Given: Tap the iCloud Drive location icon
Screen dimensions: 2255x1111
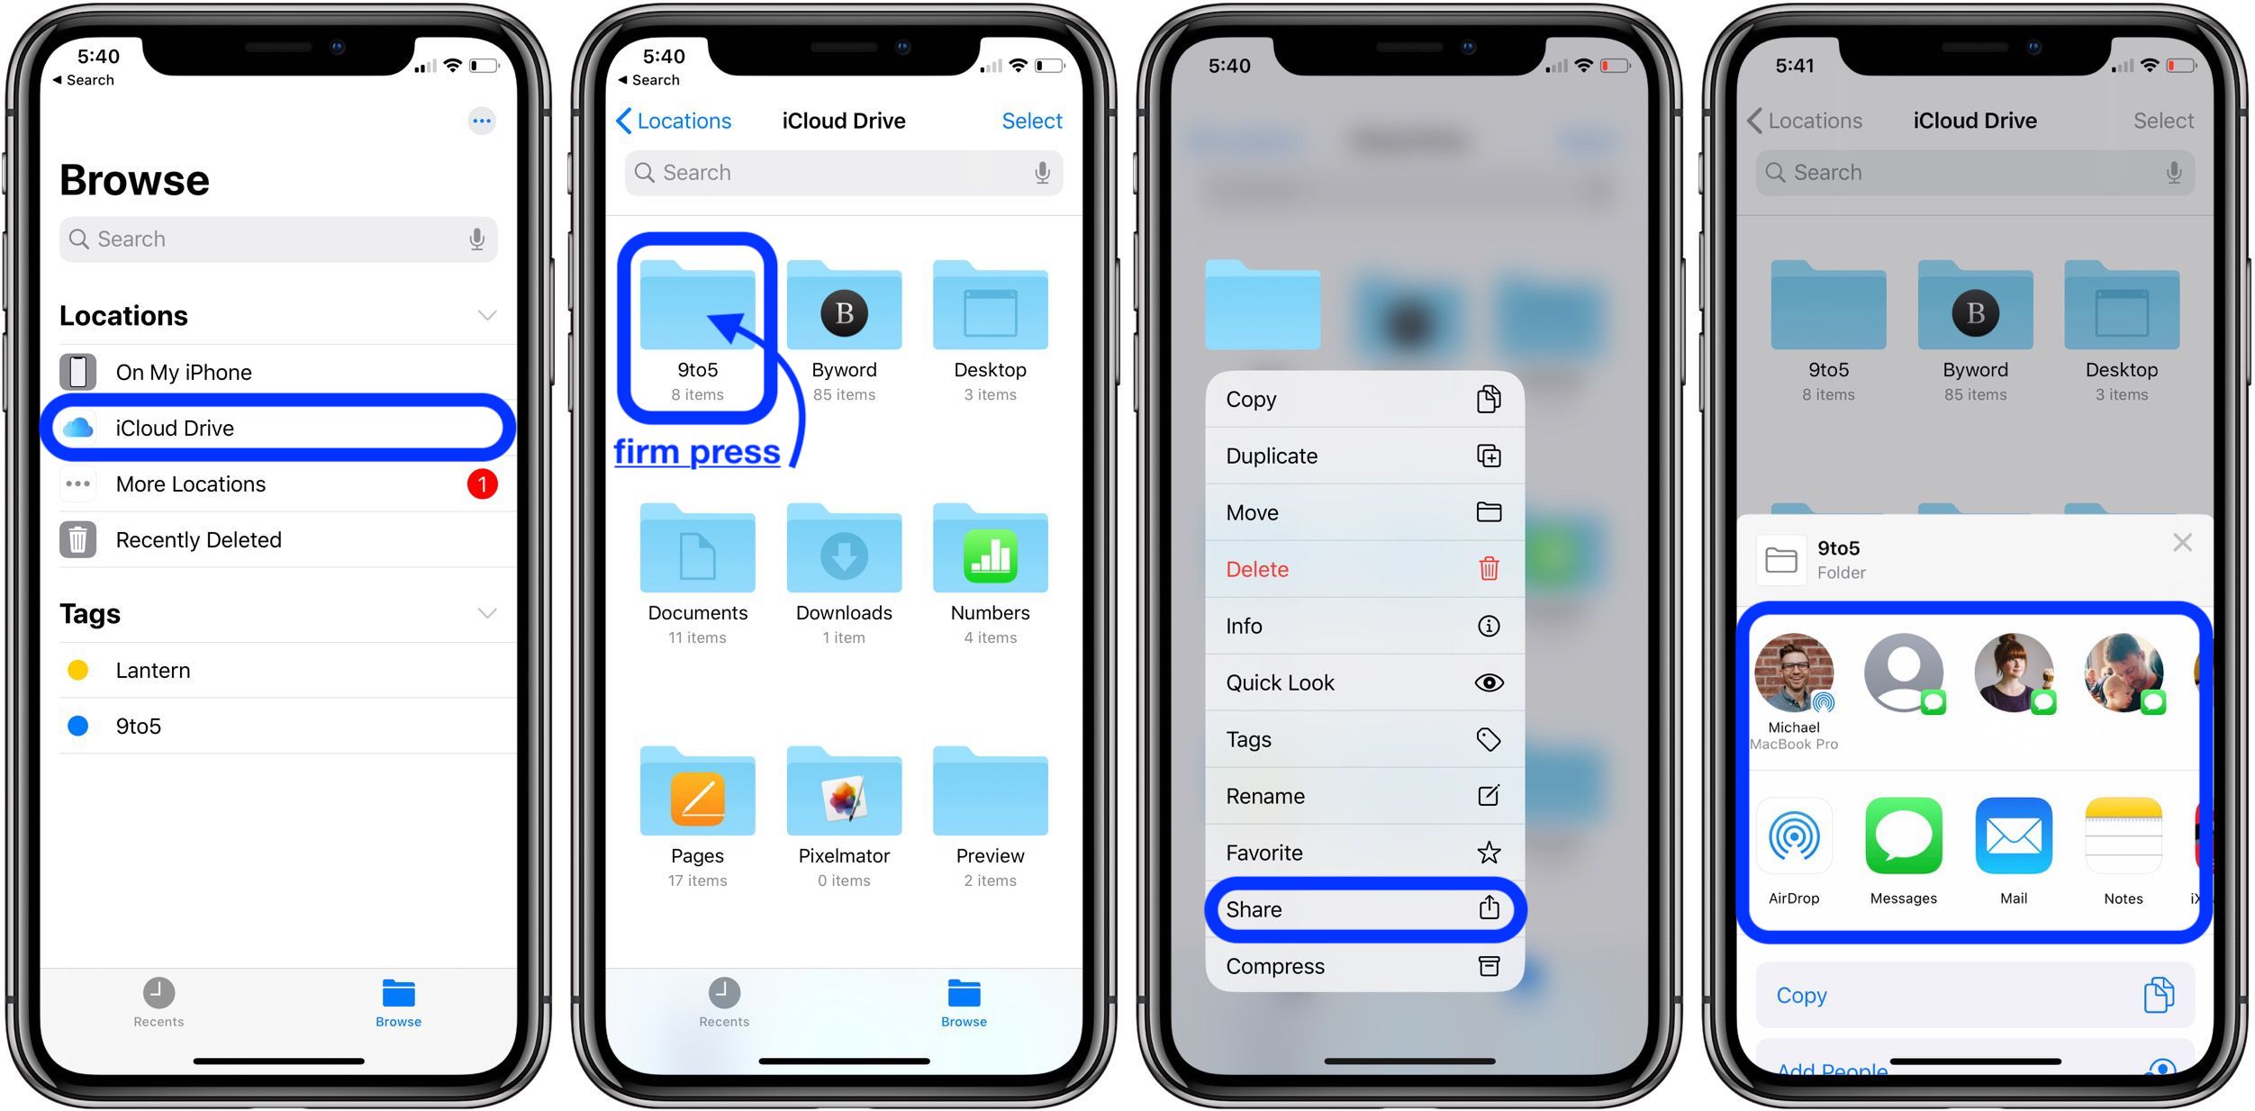Looking at the screenshot, I should point(77,429).
